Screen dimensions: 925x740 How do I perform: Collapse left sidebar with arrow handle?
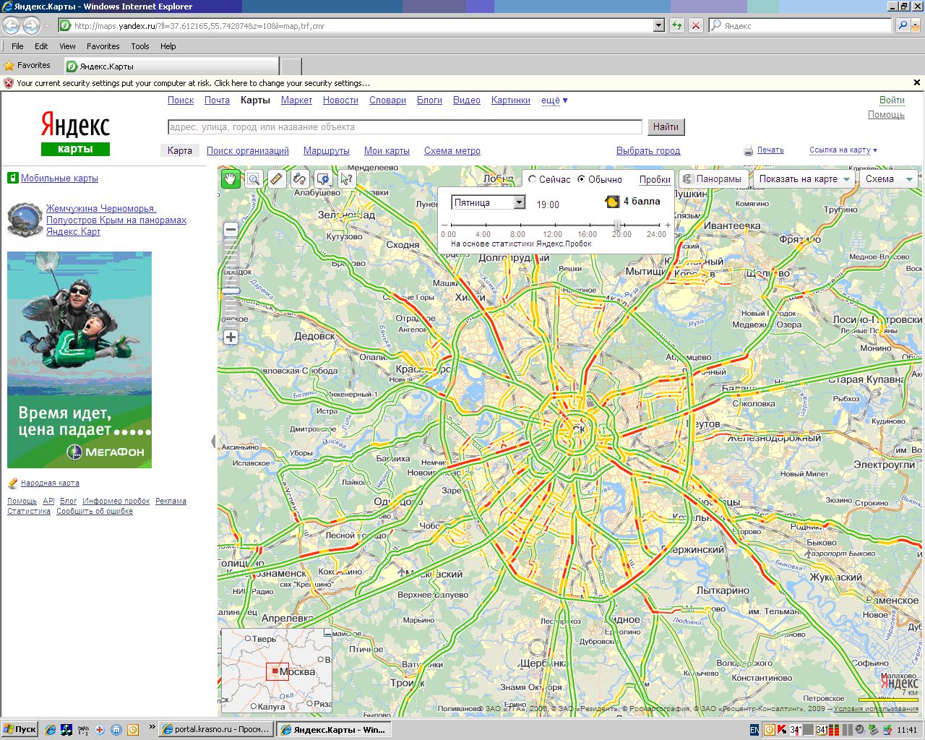[x=213, y=442]
